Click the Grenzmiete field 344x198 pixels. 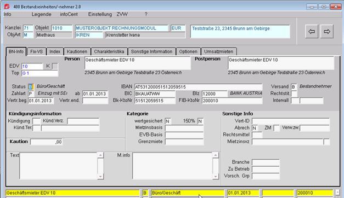pos(184,142)
